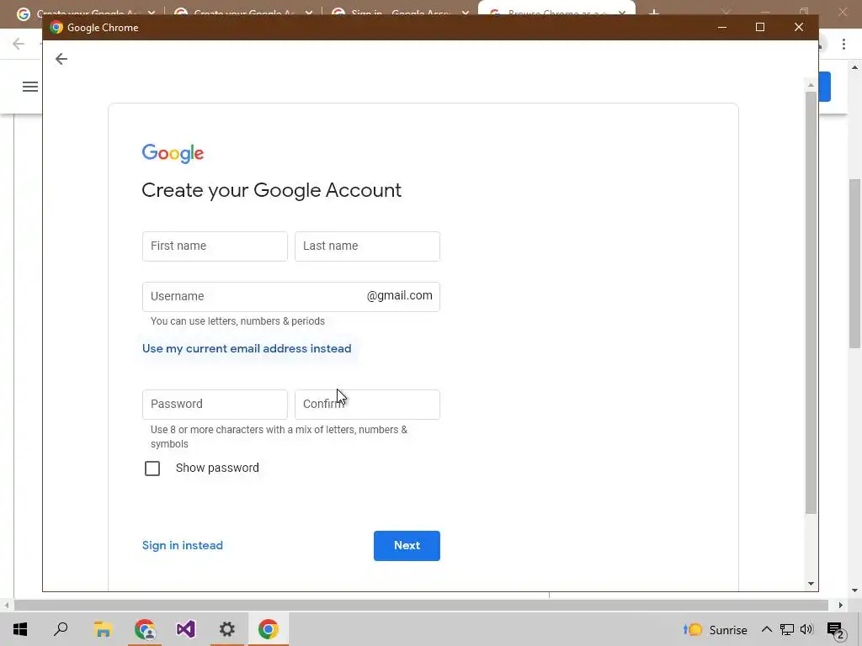Open a new tab in the background browser
Viewport: 862px width, 646px height.
pos(653,12)
